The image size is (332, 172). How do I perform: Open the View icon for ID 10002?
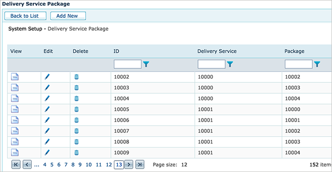point(15,77)
